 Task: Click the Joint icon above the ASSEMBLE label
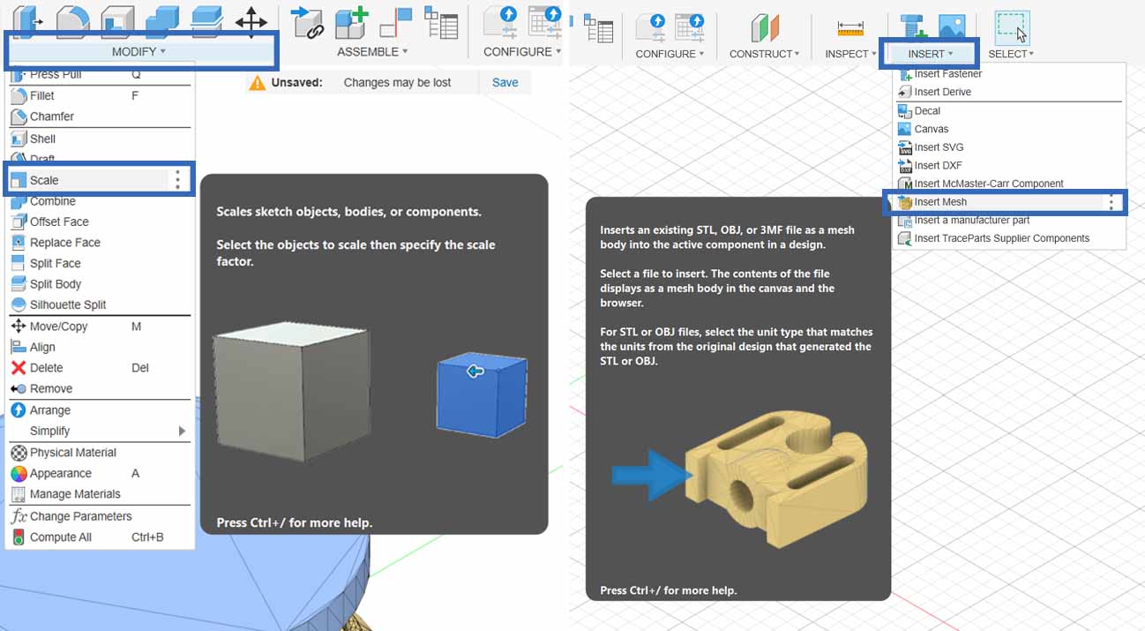[308, 21]
